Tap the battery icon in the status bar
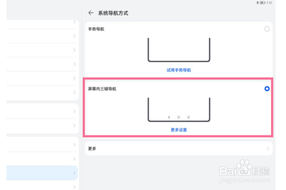 (262, 2)
